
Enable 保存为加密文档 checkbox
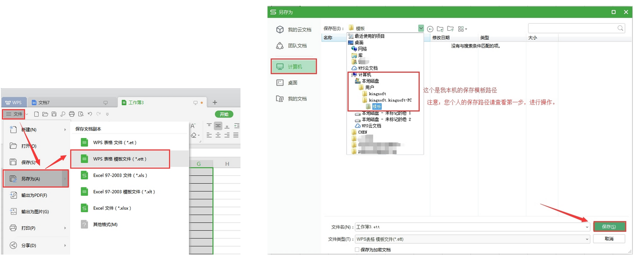pos(357,250)
